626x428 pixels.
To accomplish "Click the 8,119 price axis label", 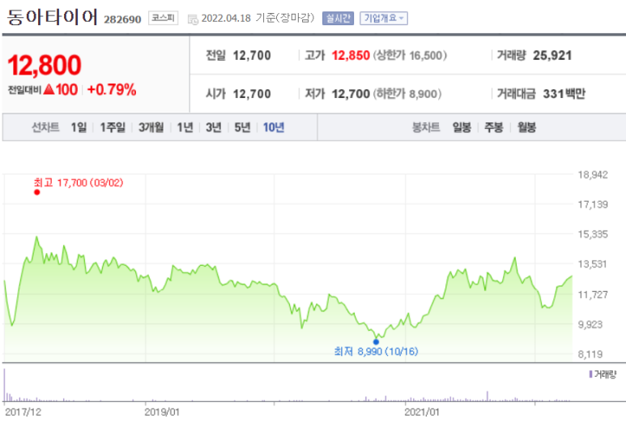I will [x=590, y=354].
